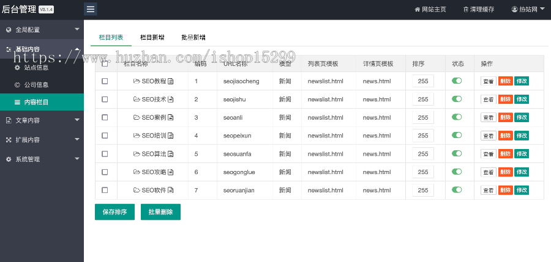Switch to 栏目新增 tab
551x262 pixels.
(152, 37)
